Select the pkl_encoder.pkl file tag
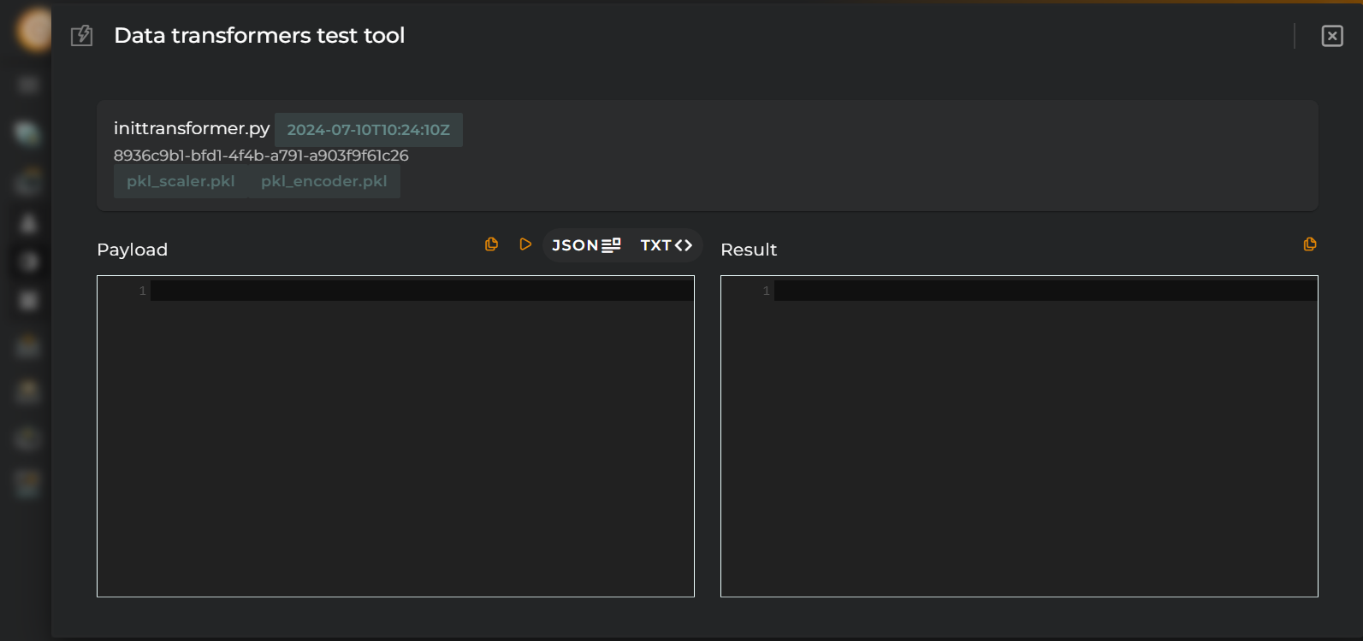 (324, 181)
